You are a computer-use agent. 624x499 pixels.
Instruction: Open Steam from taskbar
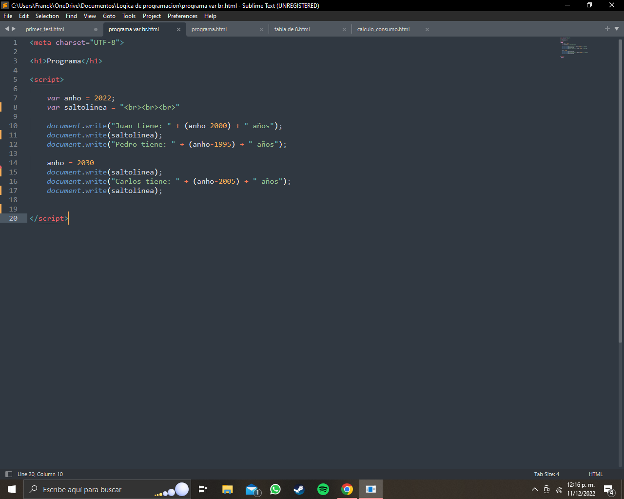pyautogui.click(x=299, y=489)
